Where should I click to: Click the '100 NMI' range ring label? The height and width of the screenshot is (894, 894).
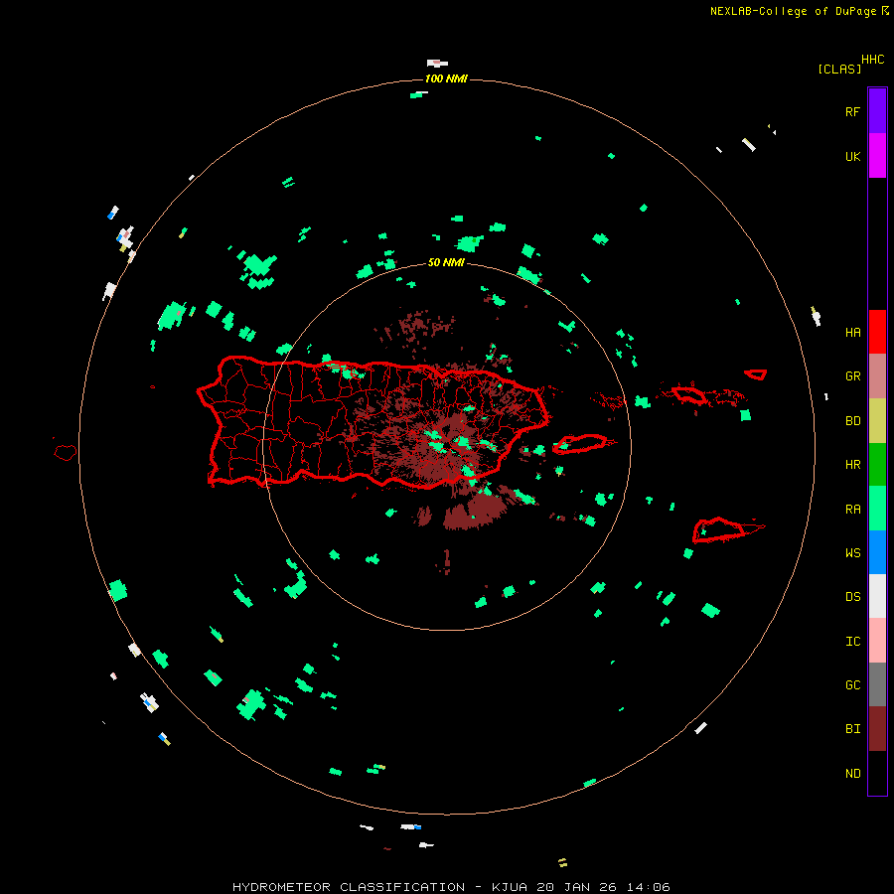tap(446, 78)
